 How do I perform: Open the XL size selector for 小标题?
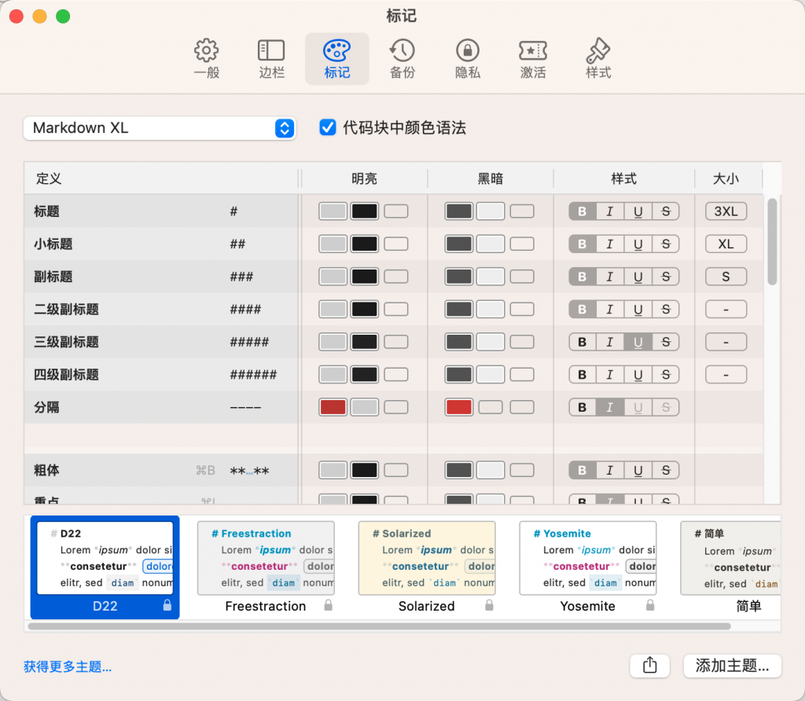click(x=725, y=244)
